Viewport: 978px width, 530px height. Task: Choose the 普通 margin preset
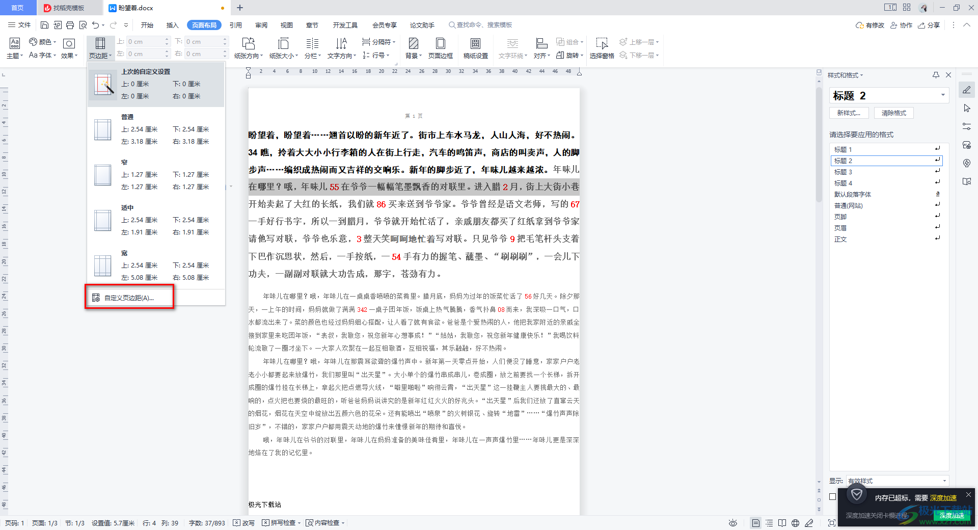(x=156, y=129)
